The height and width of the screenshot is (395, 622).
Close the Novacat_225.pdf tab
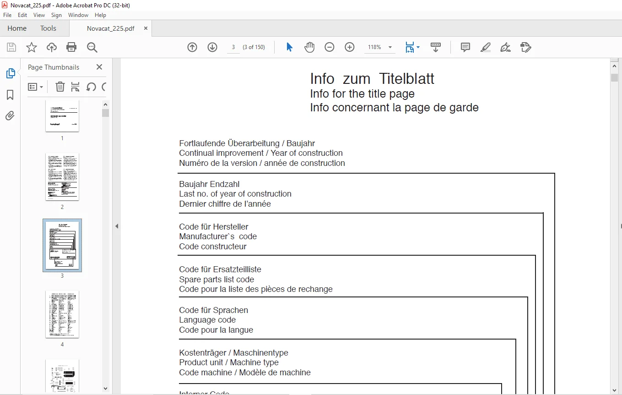(146, 28)
